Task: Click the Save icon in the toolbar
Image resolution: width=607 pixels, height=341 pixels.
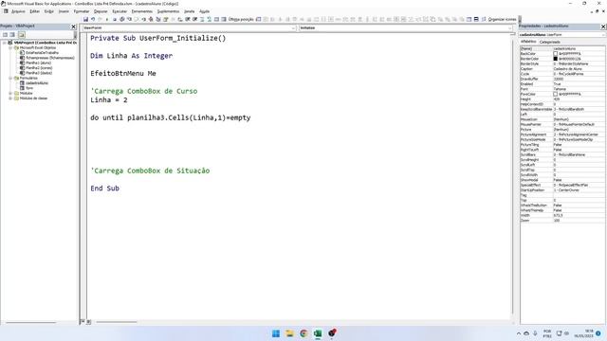Action: tap(85, 19)
